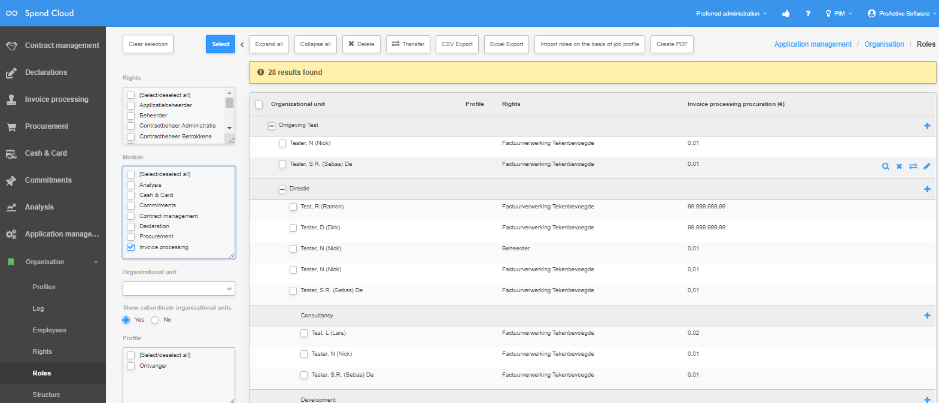
Task: Click the Application management gears icon
Action: (x=11, y=234)
